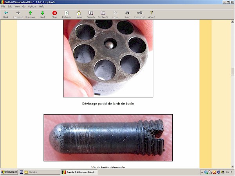The height and width of the screenshot is (176, 235).
Task: Click the Back arrow toolbar icon
Action: [x=6, y=13]
